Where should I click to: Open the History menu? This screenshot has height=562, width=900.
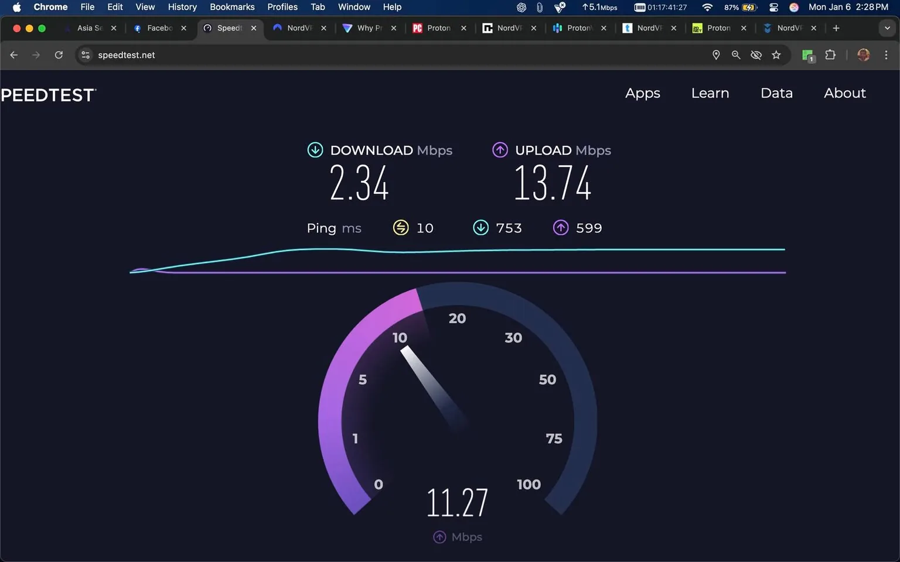tap(182, 7)
